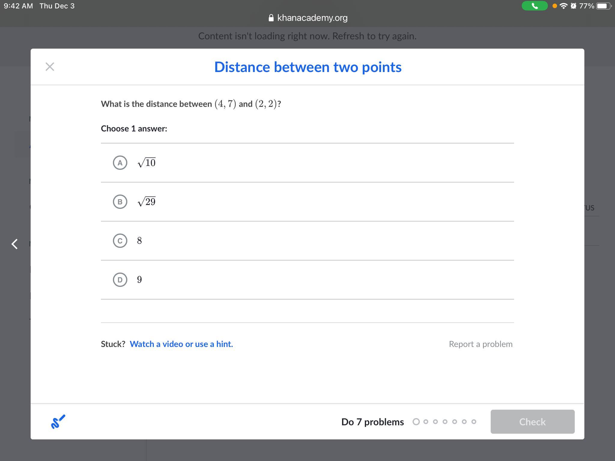This screenshot has height=461, width=615.
Task: Tap the first progress circle indicator
Action: 416,422
